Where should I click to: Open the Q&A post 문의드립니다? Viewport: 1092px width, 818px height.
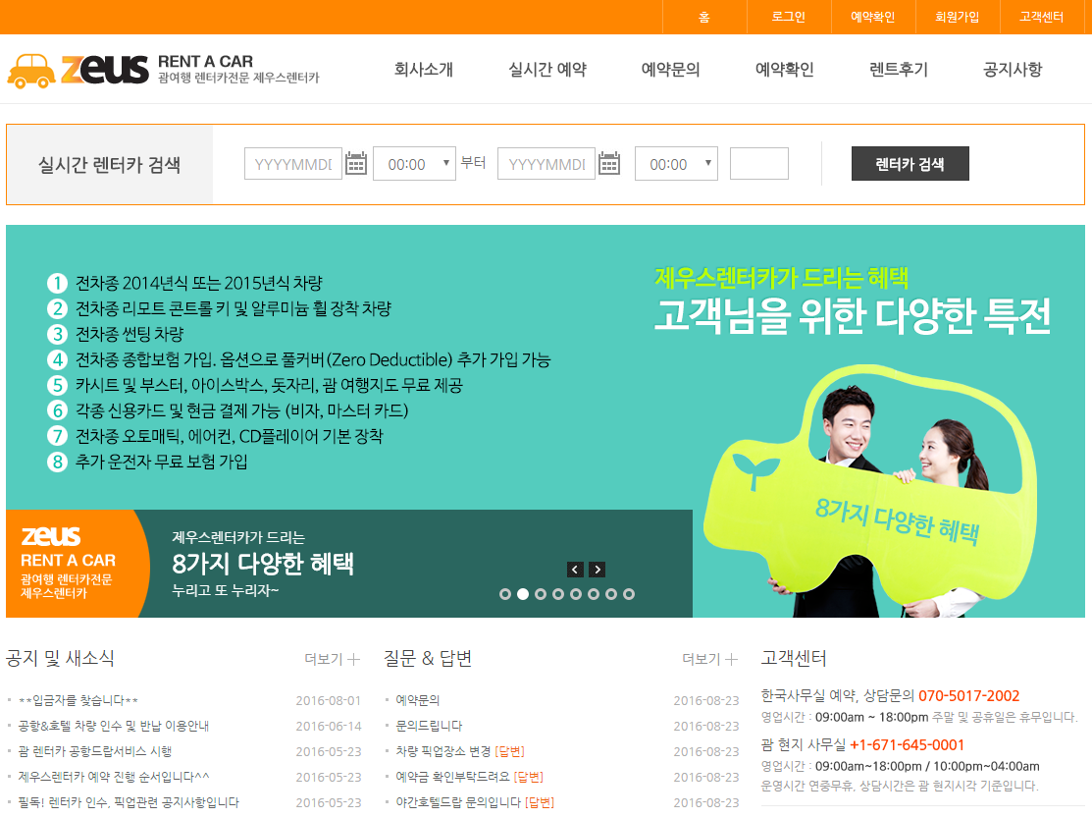pyautogui.click(x=429, y=726)
